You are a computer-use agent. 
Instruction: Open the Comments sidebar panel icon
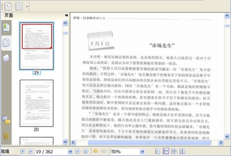(x=6, y=120)
